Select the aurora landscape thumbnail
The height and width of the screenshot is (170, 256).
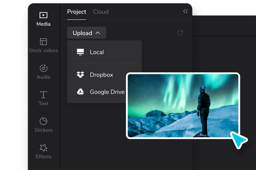[183, 106]
